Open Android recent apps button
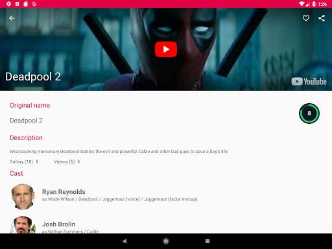The height and width of the screenshot is (249, 332). pos(207,241)
